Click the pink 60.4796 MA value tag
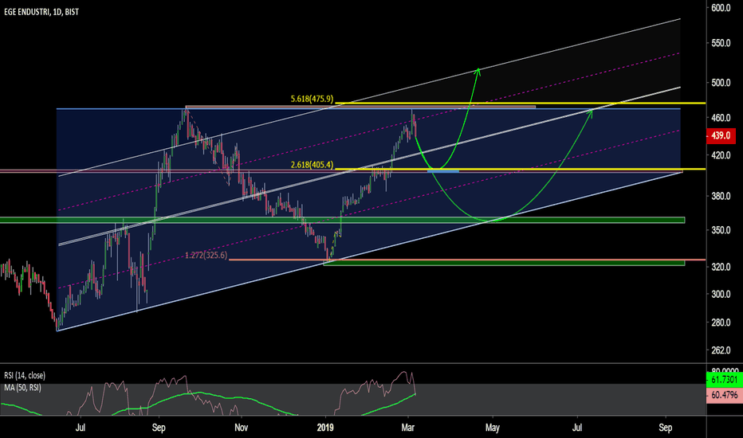 tap(724, 395)
